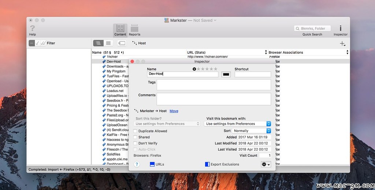Screen dimensions: 375x190
Task: Select the Loadus.net bookmark
Action: coord(115,91)
